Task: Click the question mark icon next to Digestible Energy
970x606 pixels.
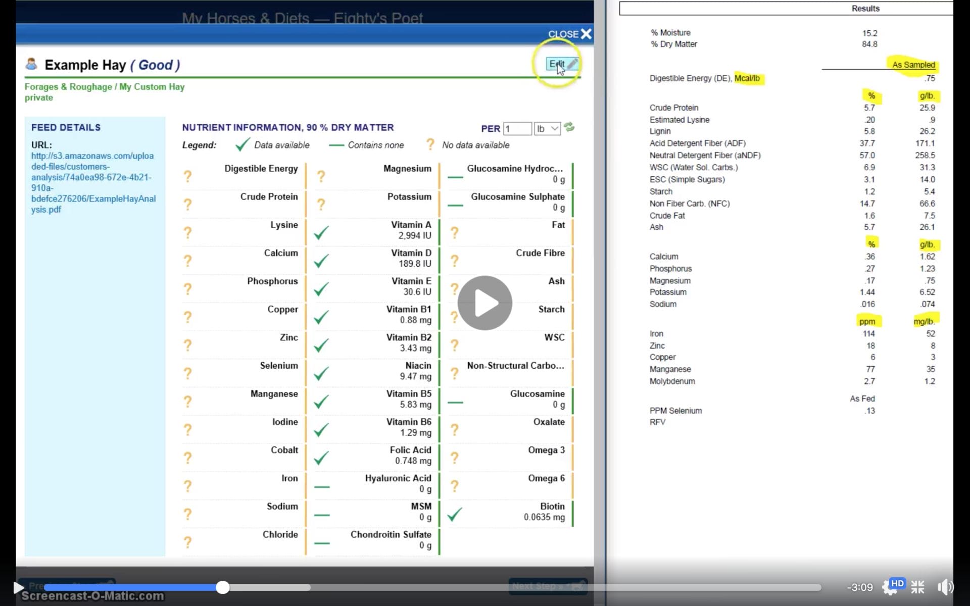Action: tap(188, 177)
